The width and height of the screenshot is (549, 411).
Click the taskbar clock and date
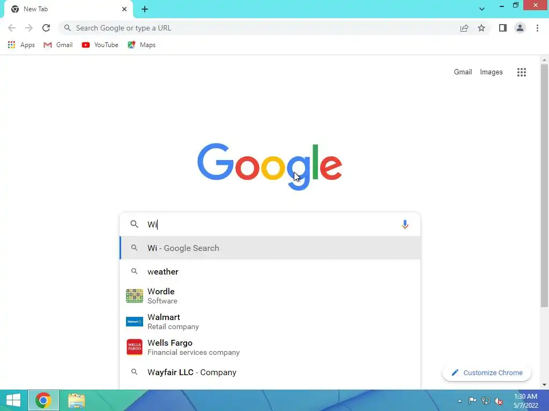525,401
